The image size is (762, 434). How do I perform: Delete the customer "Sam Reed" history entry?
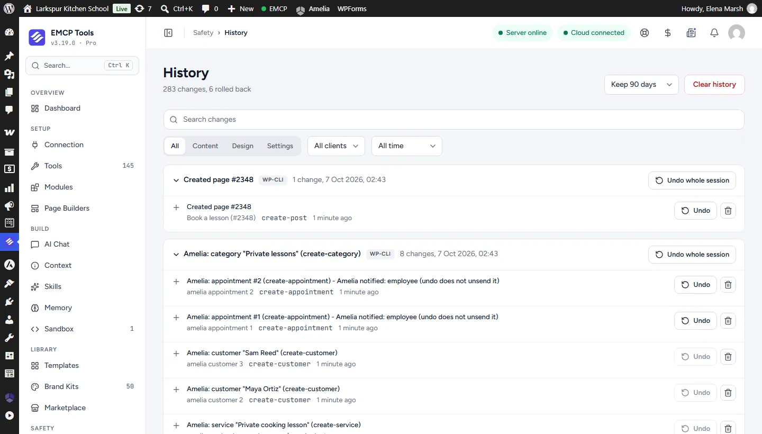[x=728, y=357]
